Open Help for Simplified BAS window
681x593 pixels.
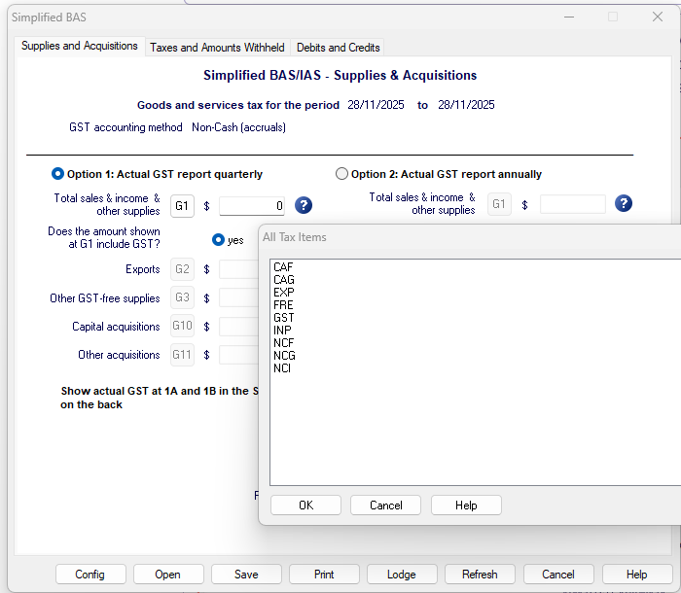click(x=637, y=575)
